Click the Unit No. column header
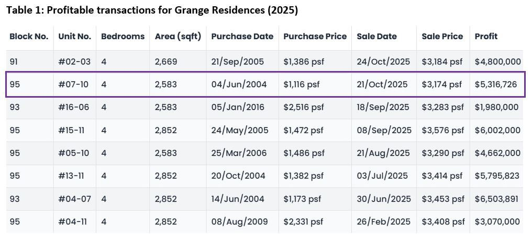The image size is (532, 235). coord(74,37)
